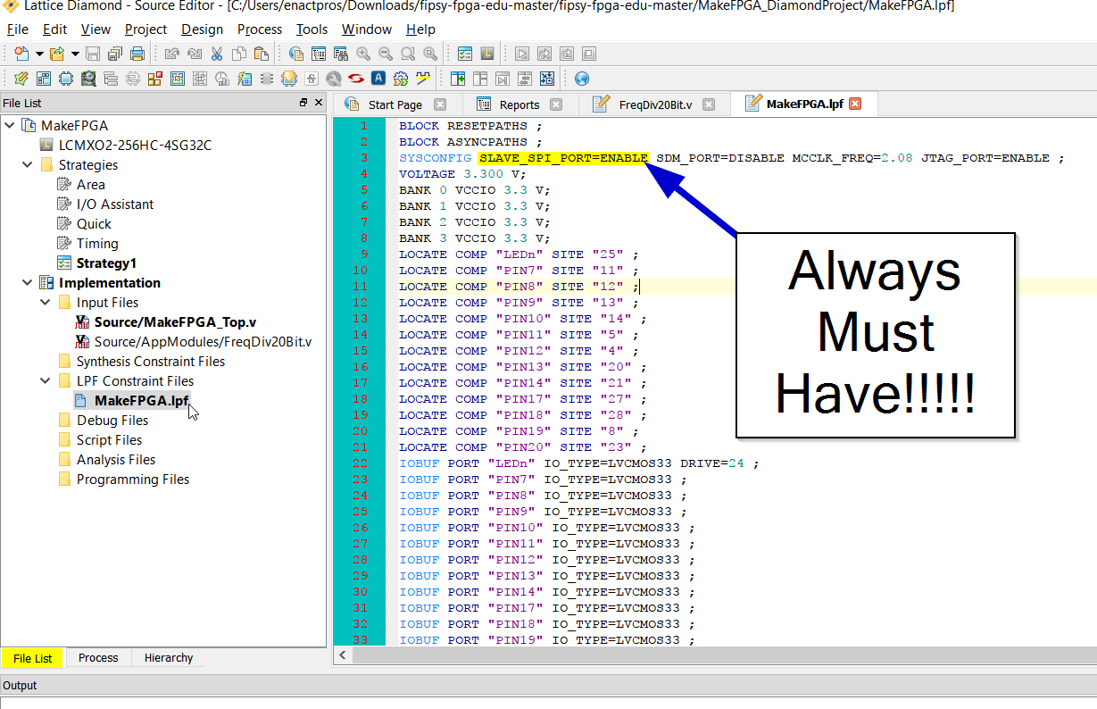Switch to the Reports tab
Viewport: 1097px width, 709px height.
519,104
